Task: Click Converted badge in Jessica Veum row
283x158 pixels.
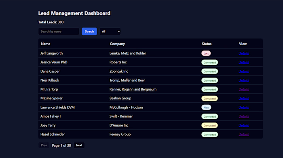Action: (210, 62)
